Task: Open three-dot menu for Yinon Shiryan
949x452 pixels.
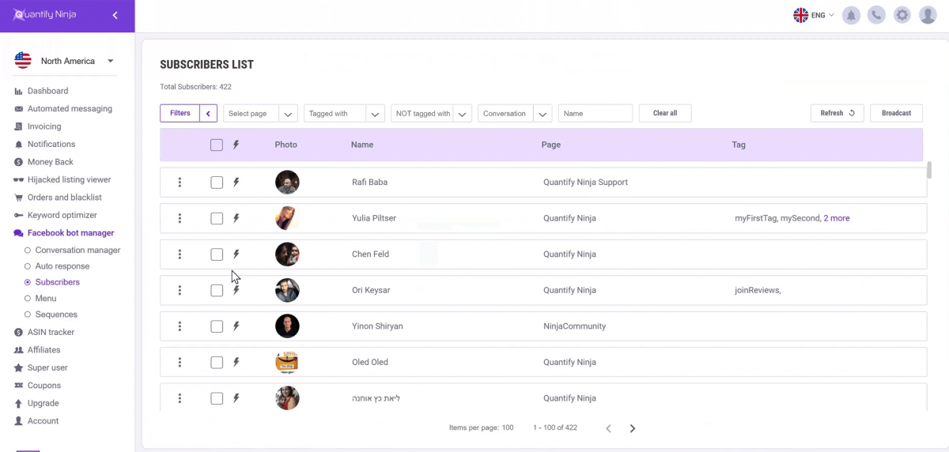Action: [x=180, y=326]
